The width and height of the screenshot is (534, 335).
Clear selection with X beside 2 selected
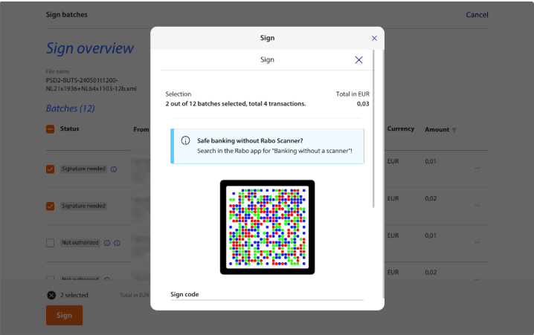tap(51, 295)
